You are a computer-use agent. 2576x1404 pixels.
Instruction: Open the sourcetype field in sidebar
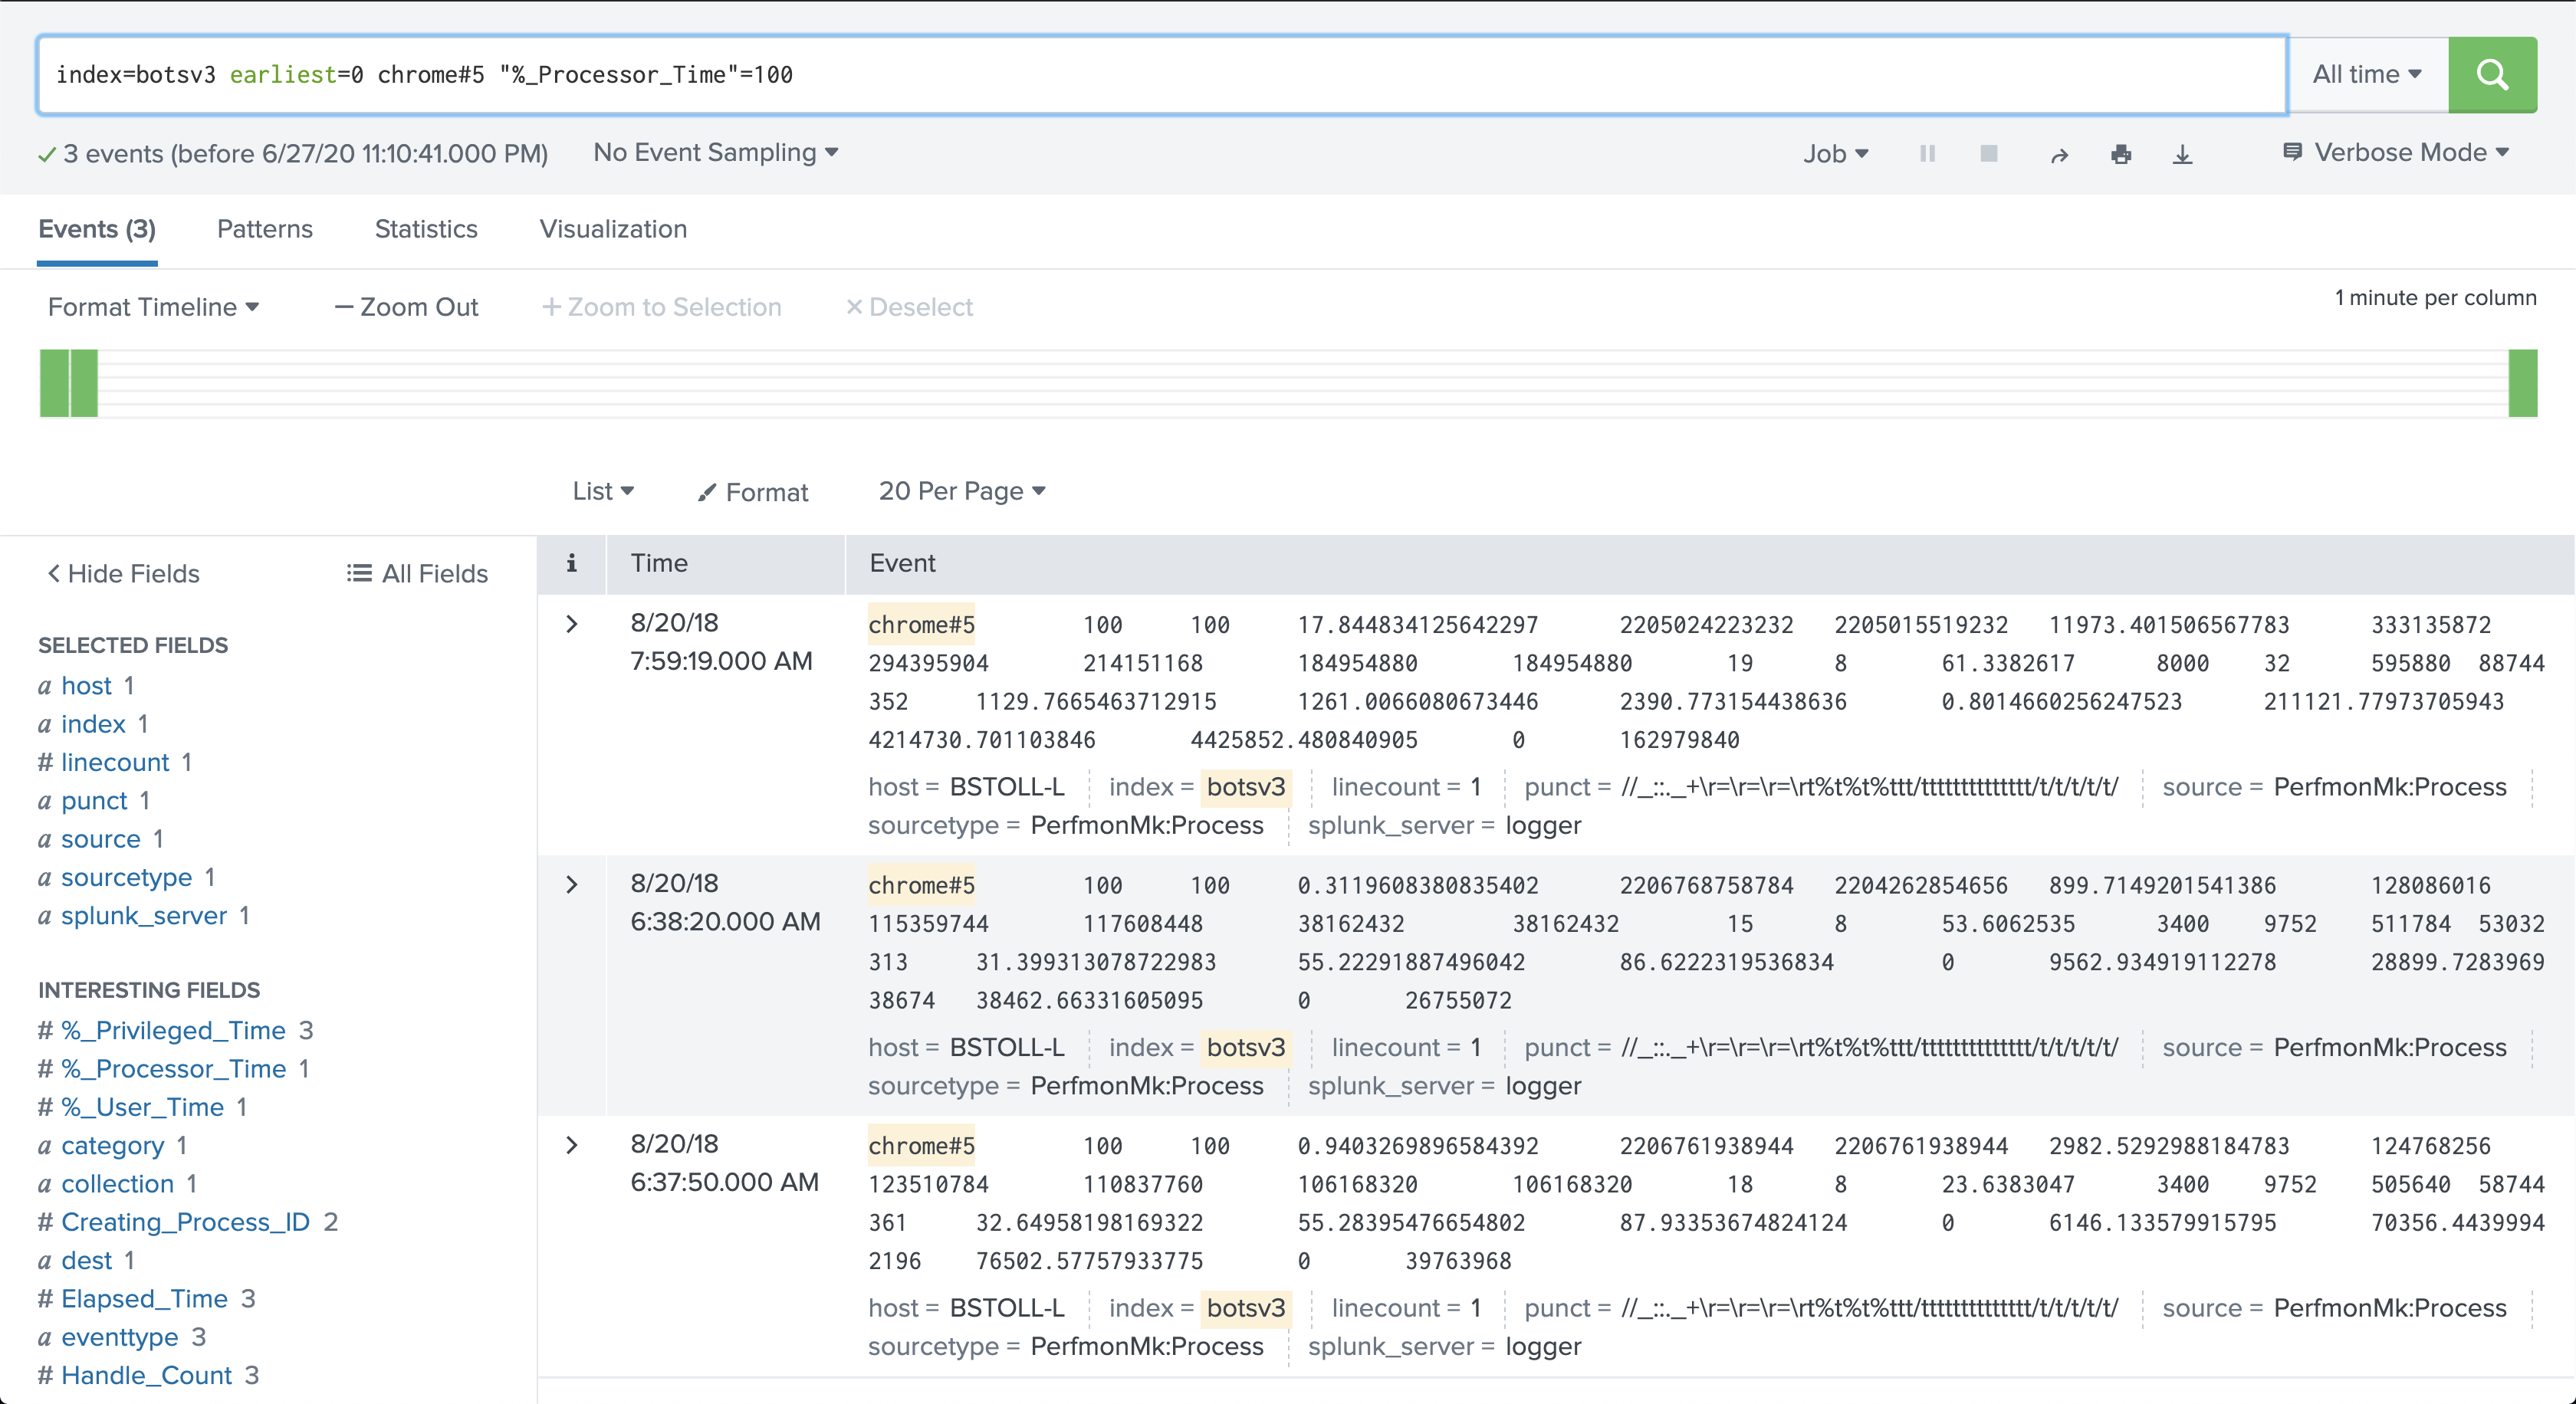pos(127,877)
